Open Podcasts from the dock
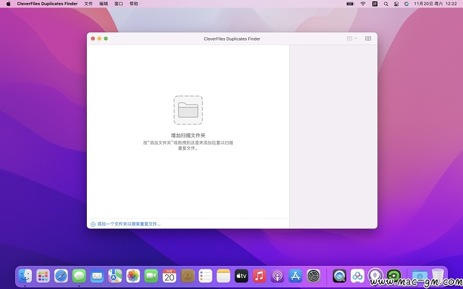This screenshot has height=289, width=463. [278, 276]
